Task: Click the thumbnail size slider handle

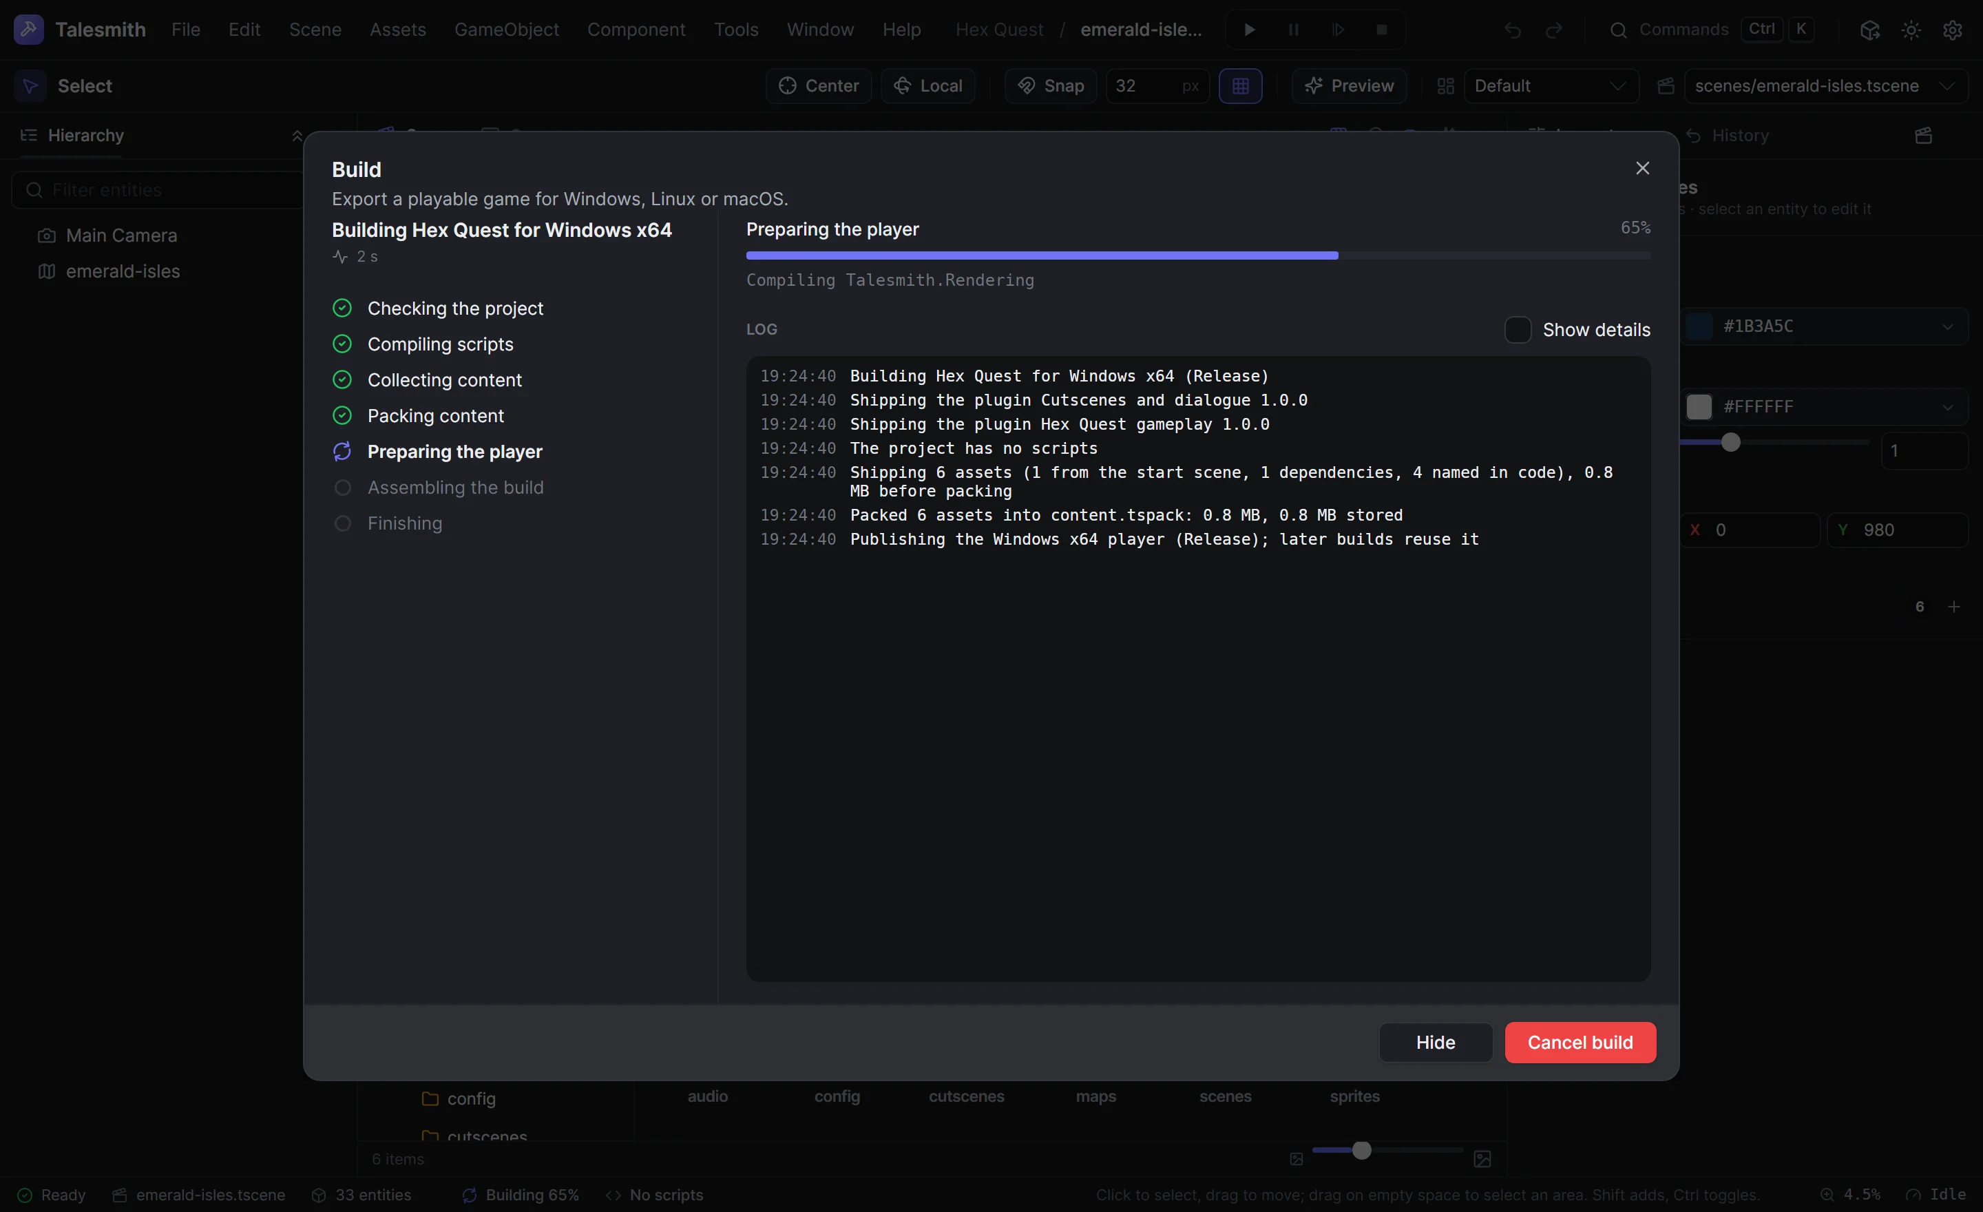Action: click(1361, 1150)
